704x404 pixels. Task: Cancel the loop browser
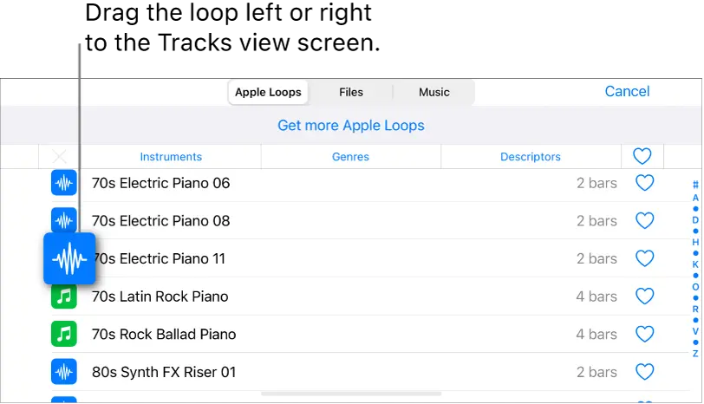click(x=627, y=92)
